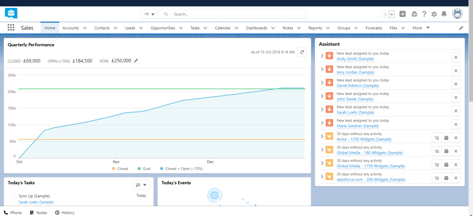Screen dimensions: 473x216
Task: Dismiss the John Steele lead notification
Action: point(456,97)
